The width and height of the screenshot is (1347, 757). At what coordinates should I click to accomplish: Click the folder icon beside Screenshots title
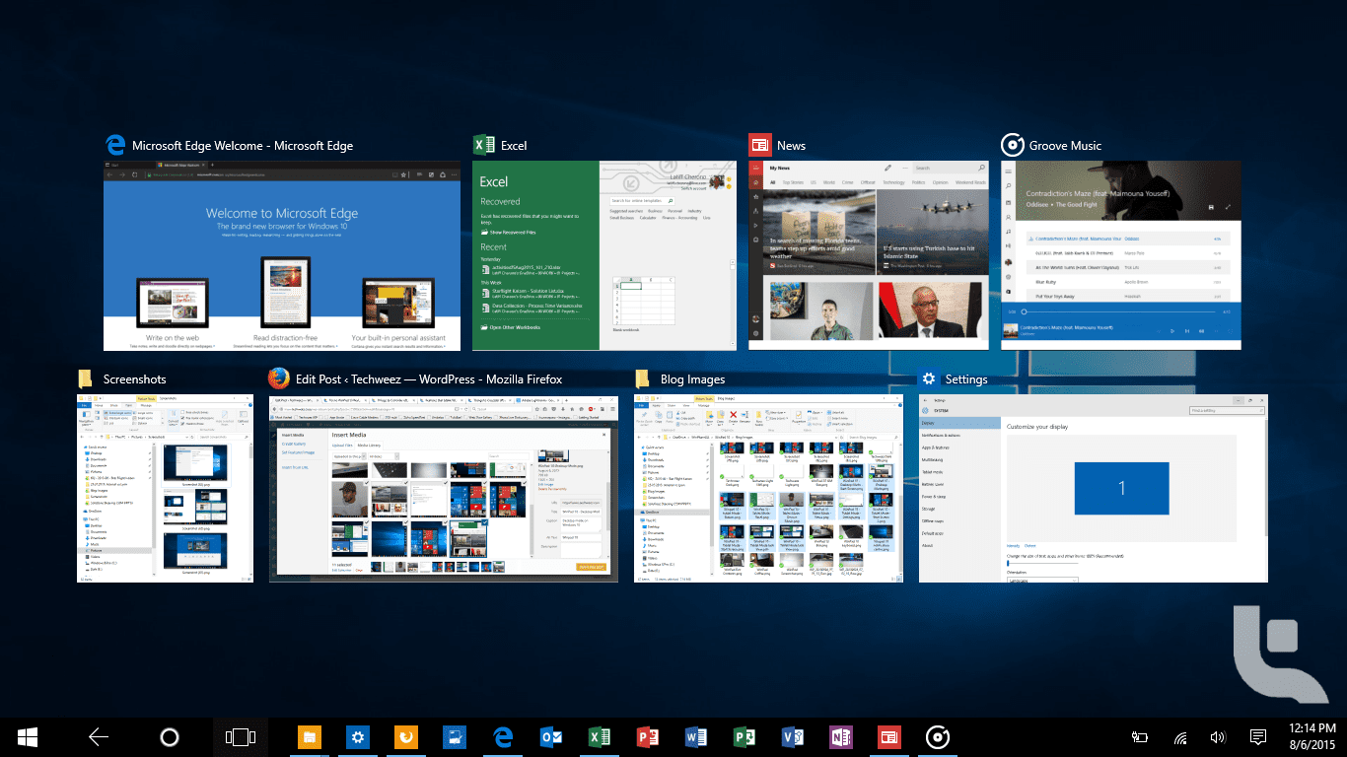click(86, 378)
